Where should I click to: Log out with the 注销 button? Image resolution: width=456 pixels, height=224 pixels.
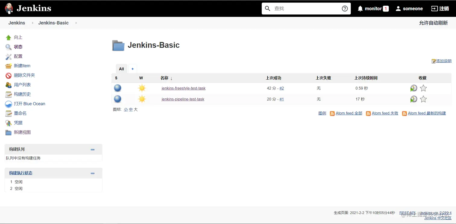pos(440,8)
